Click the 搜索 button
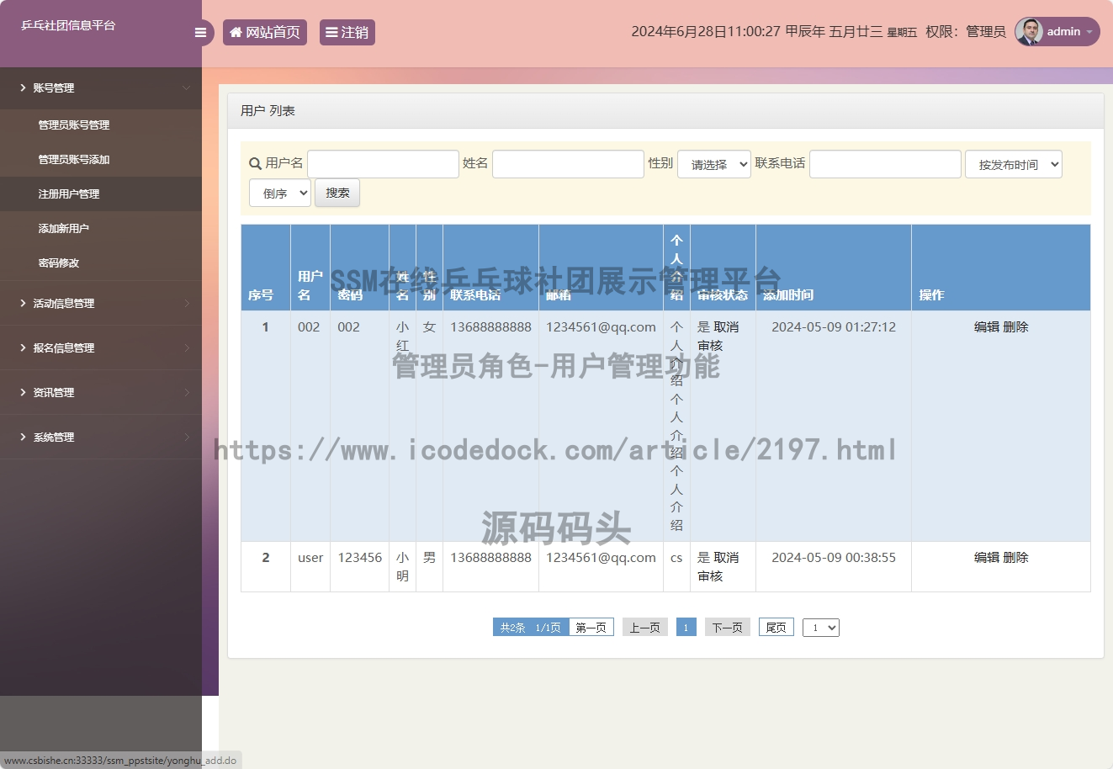Screen dimensions: 1113x769 point(337,193)
